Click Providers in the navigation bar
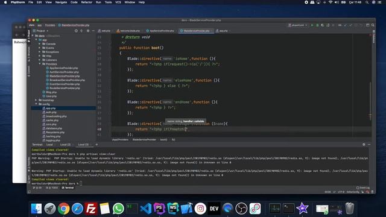 click(x=50, y=25)
